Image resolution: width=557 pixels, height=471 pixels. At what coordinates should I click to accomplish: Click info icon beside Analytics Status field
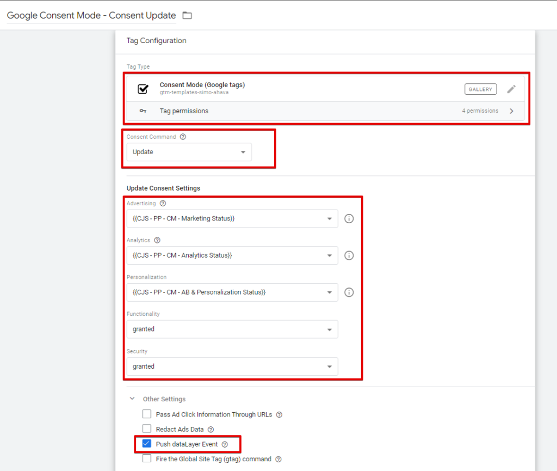coord(349,255)
